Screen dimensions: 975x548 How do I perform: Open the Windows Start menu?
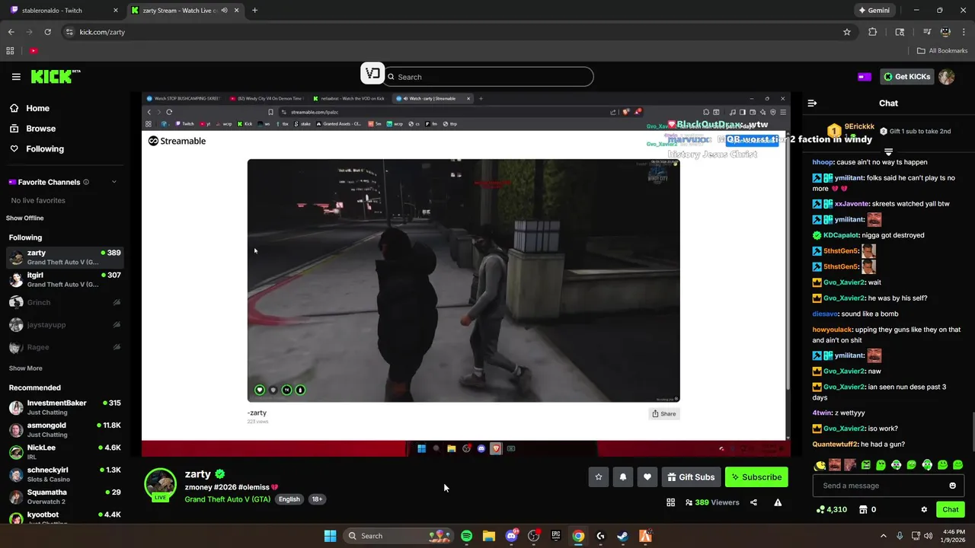pos(330,536)
